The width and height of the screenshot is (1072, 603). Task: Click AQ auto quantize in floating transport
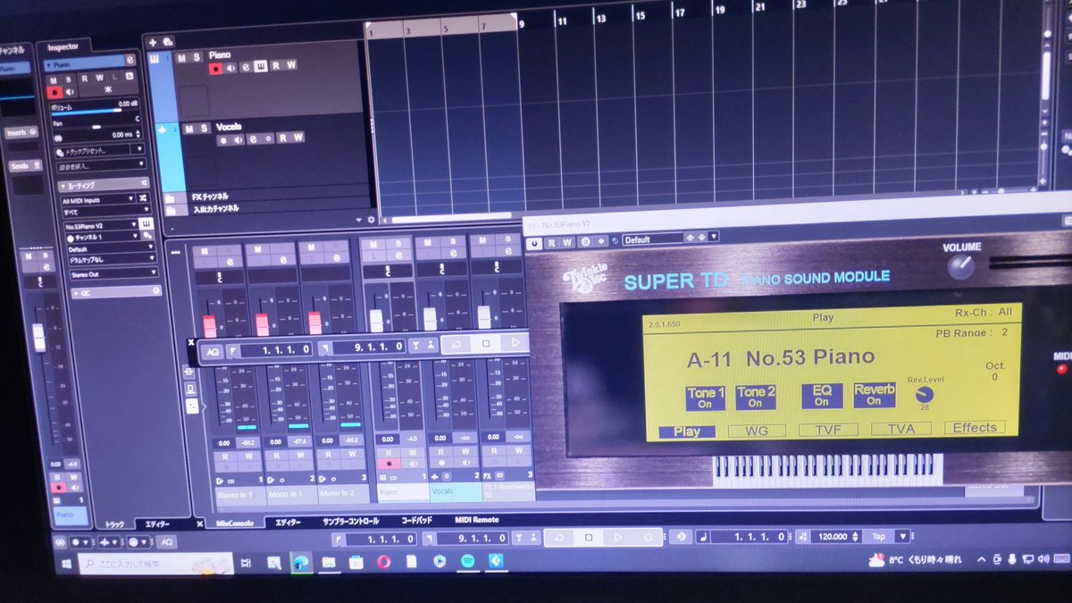[x=212, y=351]
